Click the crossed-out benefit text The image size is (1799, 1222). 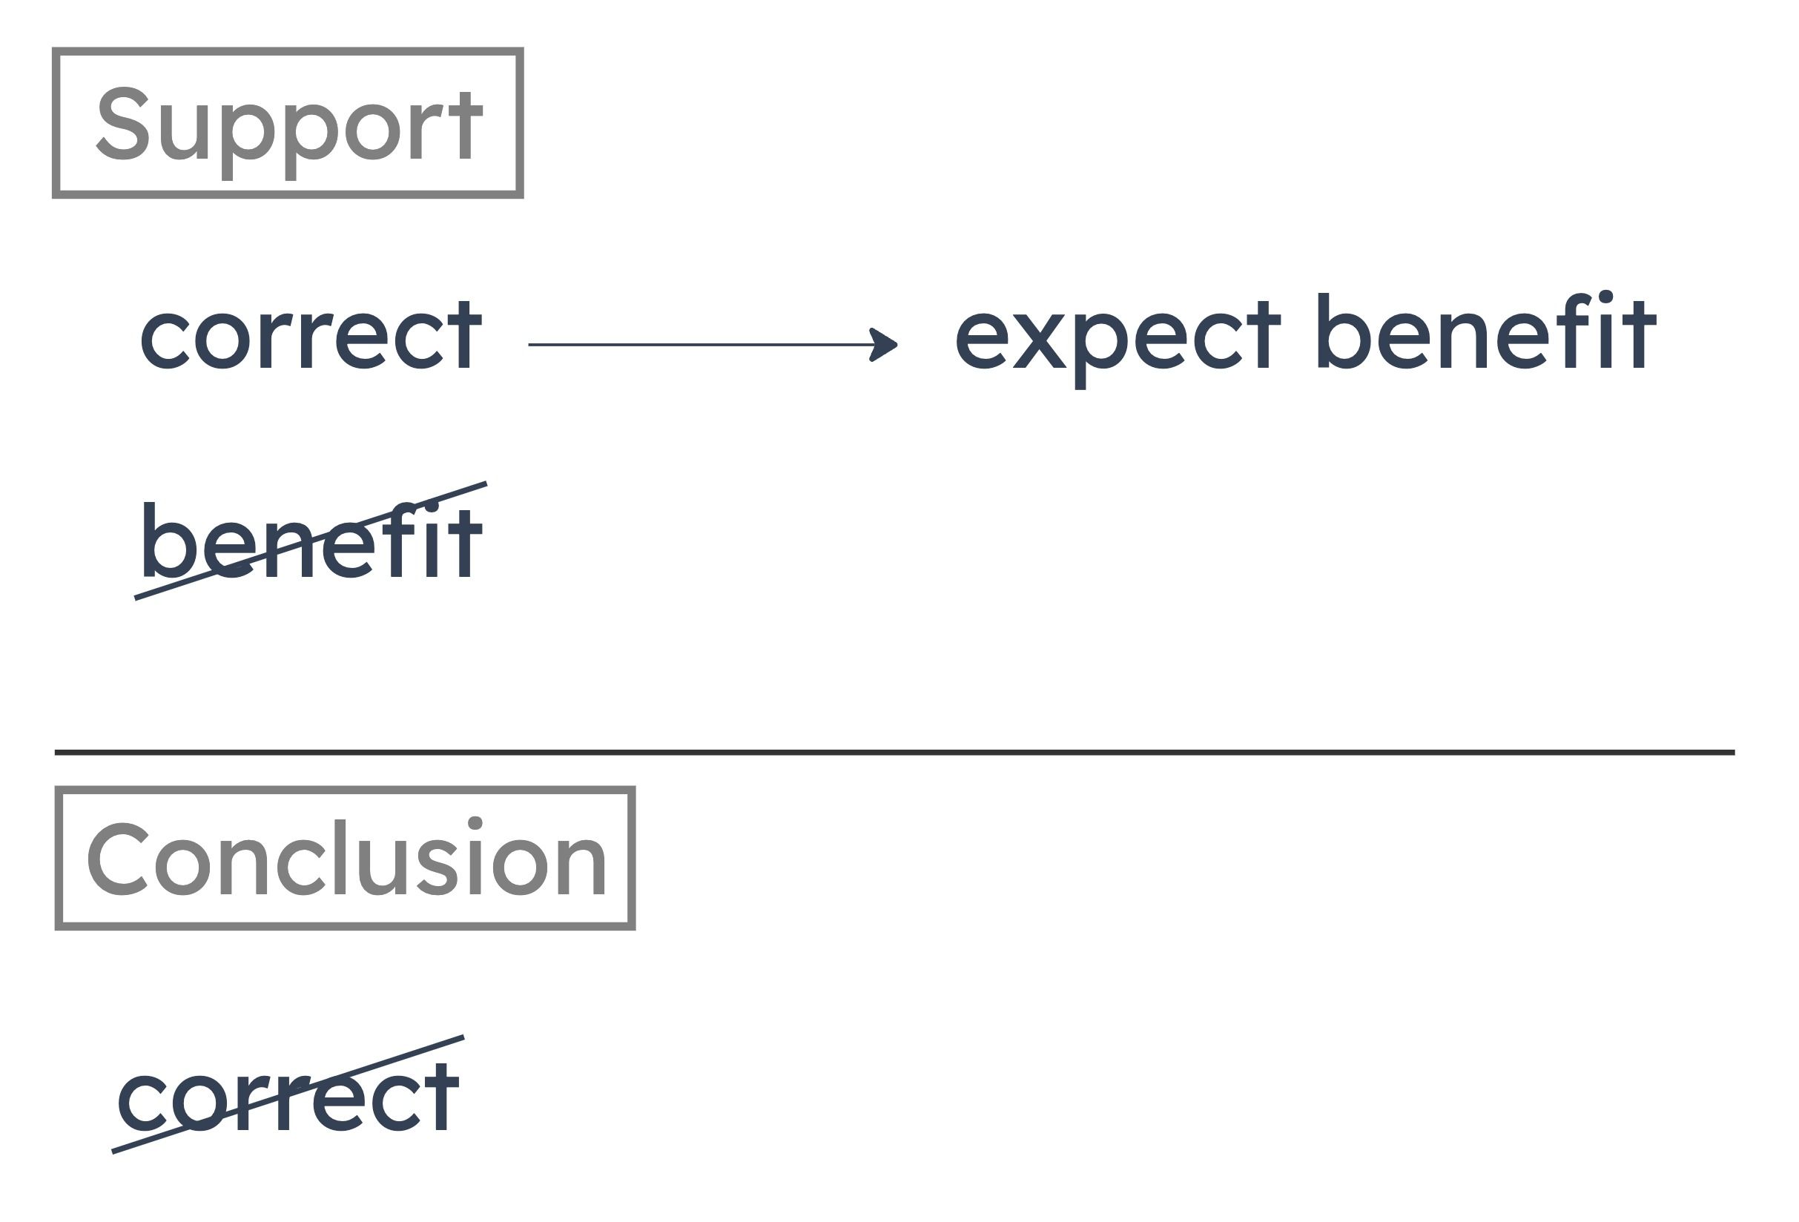click(312, 541)
